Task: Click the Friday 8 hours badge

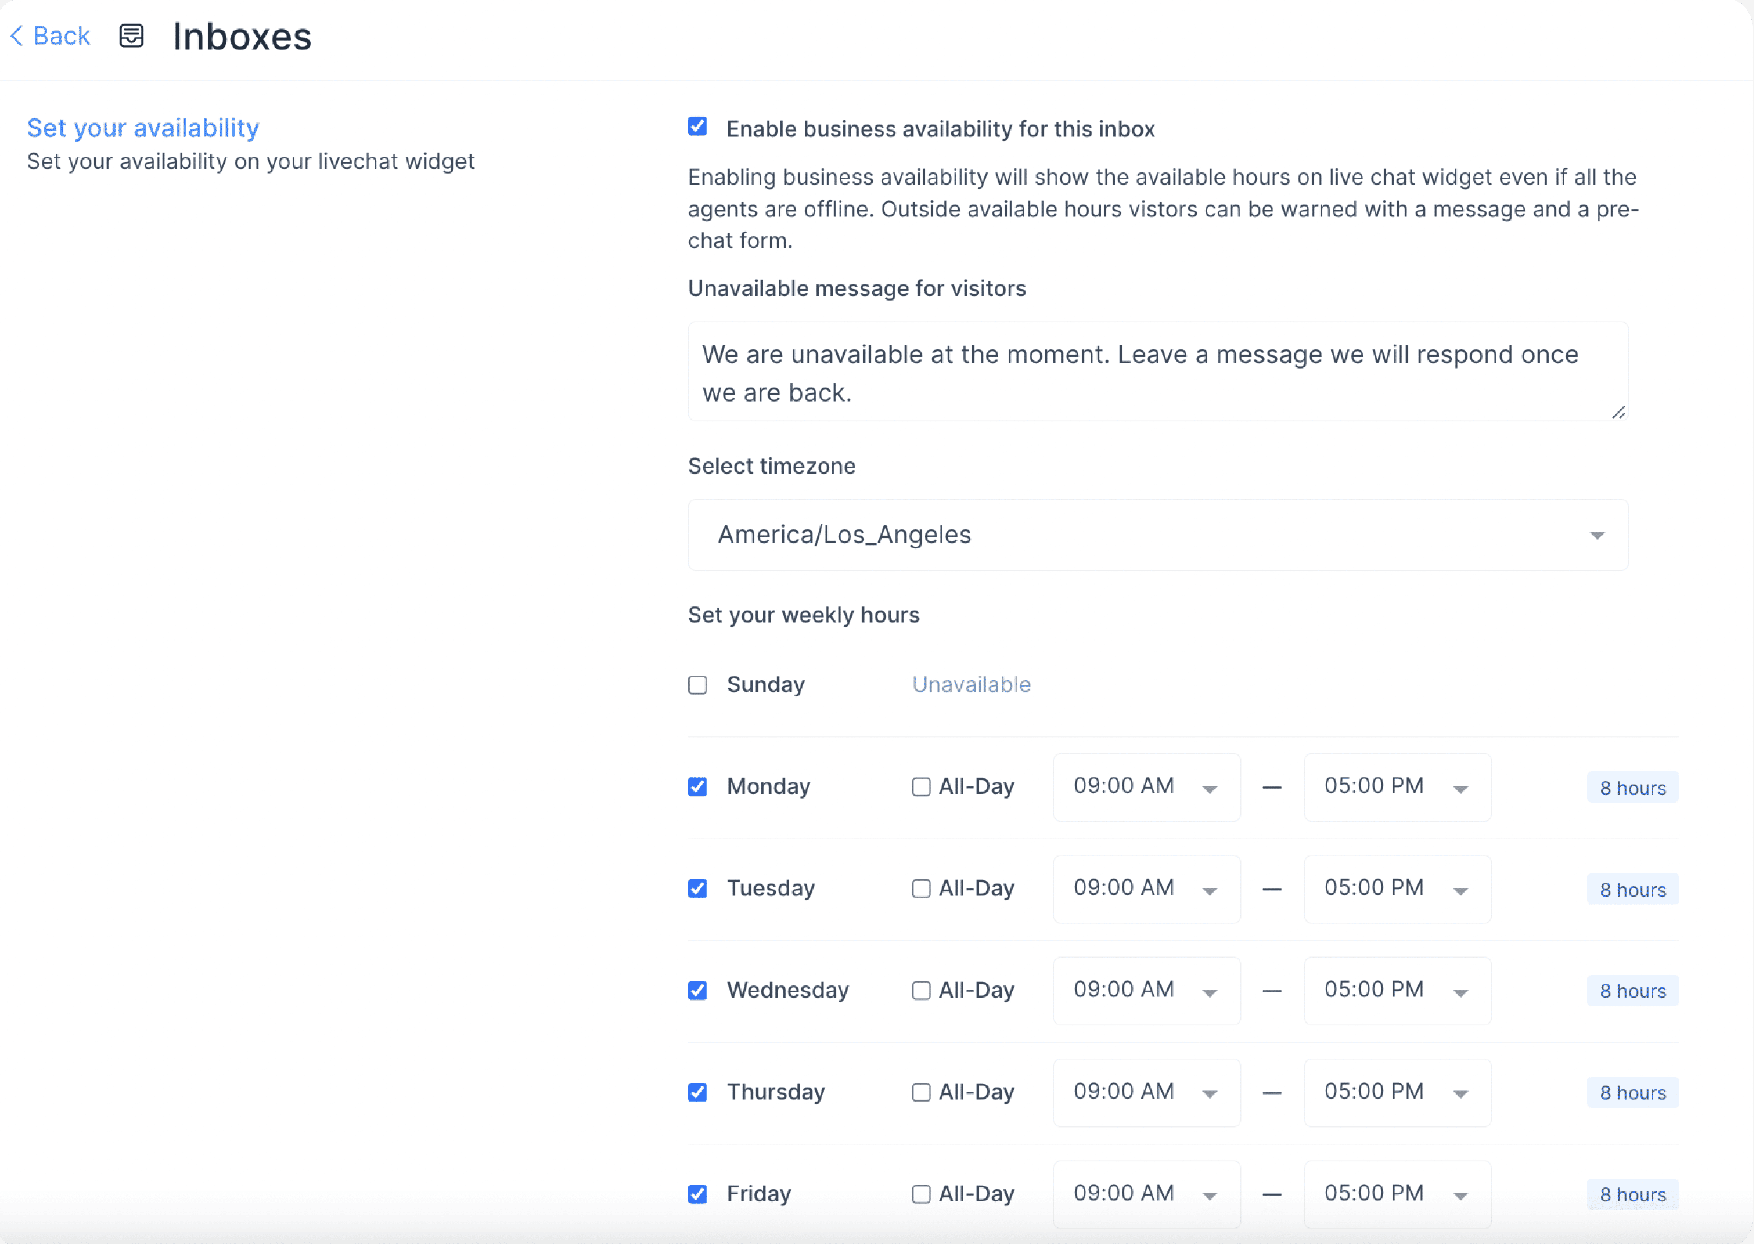Action: (x=1633, y=1195)
